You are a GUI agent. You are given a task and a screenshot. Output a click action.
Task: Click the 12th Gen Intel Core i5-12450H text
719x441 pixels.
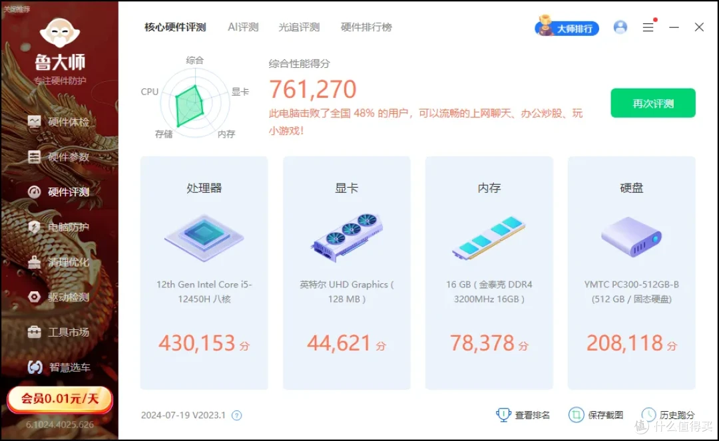click(204, 292)
